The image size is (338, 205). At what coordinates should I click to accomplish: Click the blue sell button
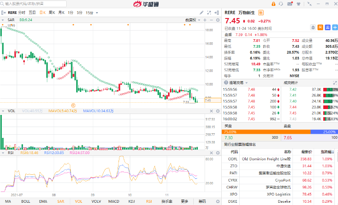[328, 27]
